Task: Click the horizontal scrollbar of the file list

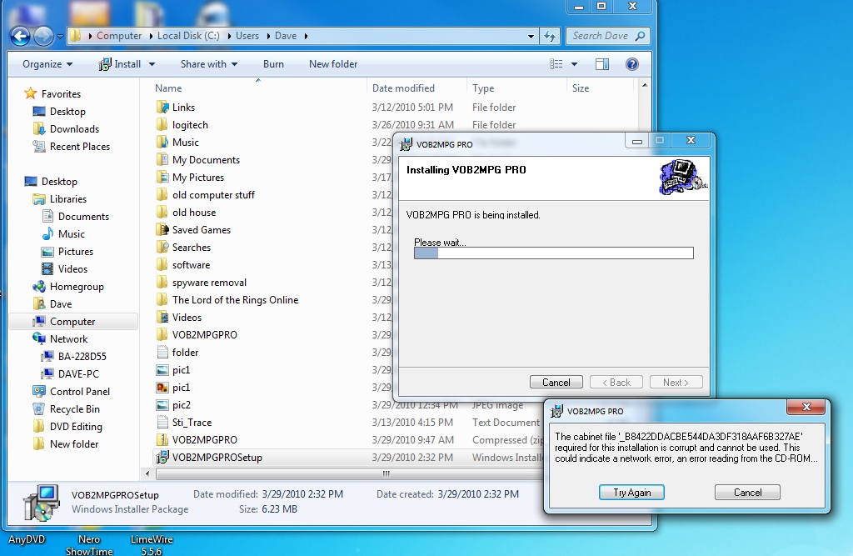Action: coord(348,473)
